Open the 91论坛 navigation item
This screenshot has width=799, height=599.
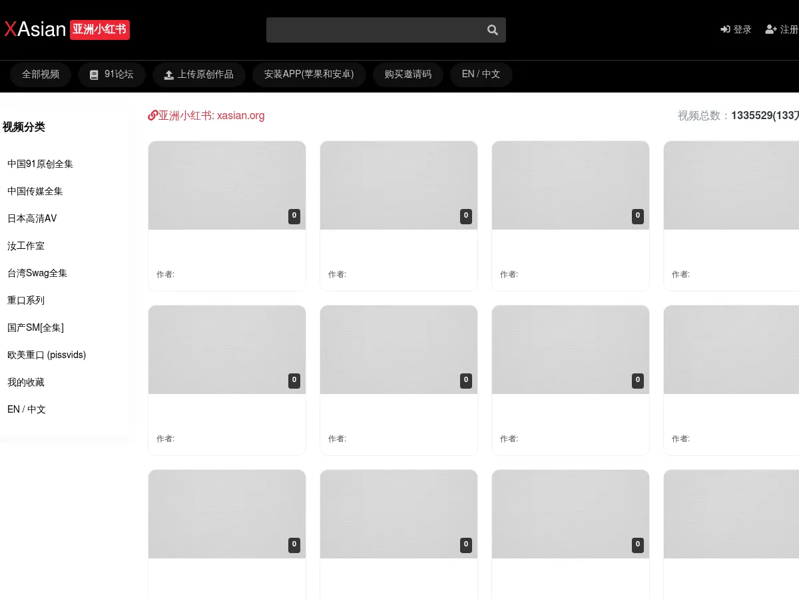tap(112, 75)
